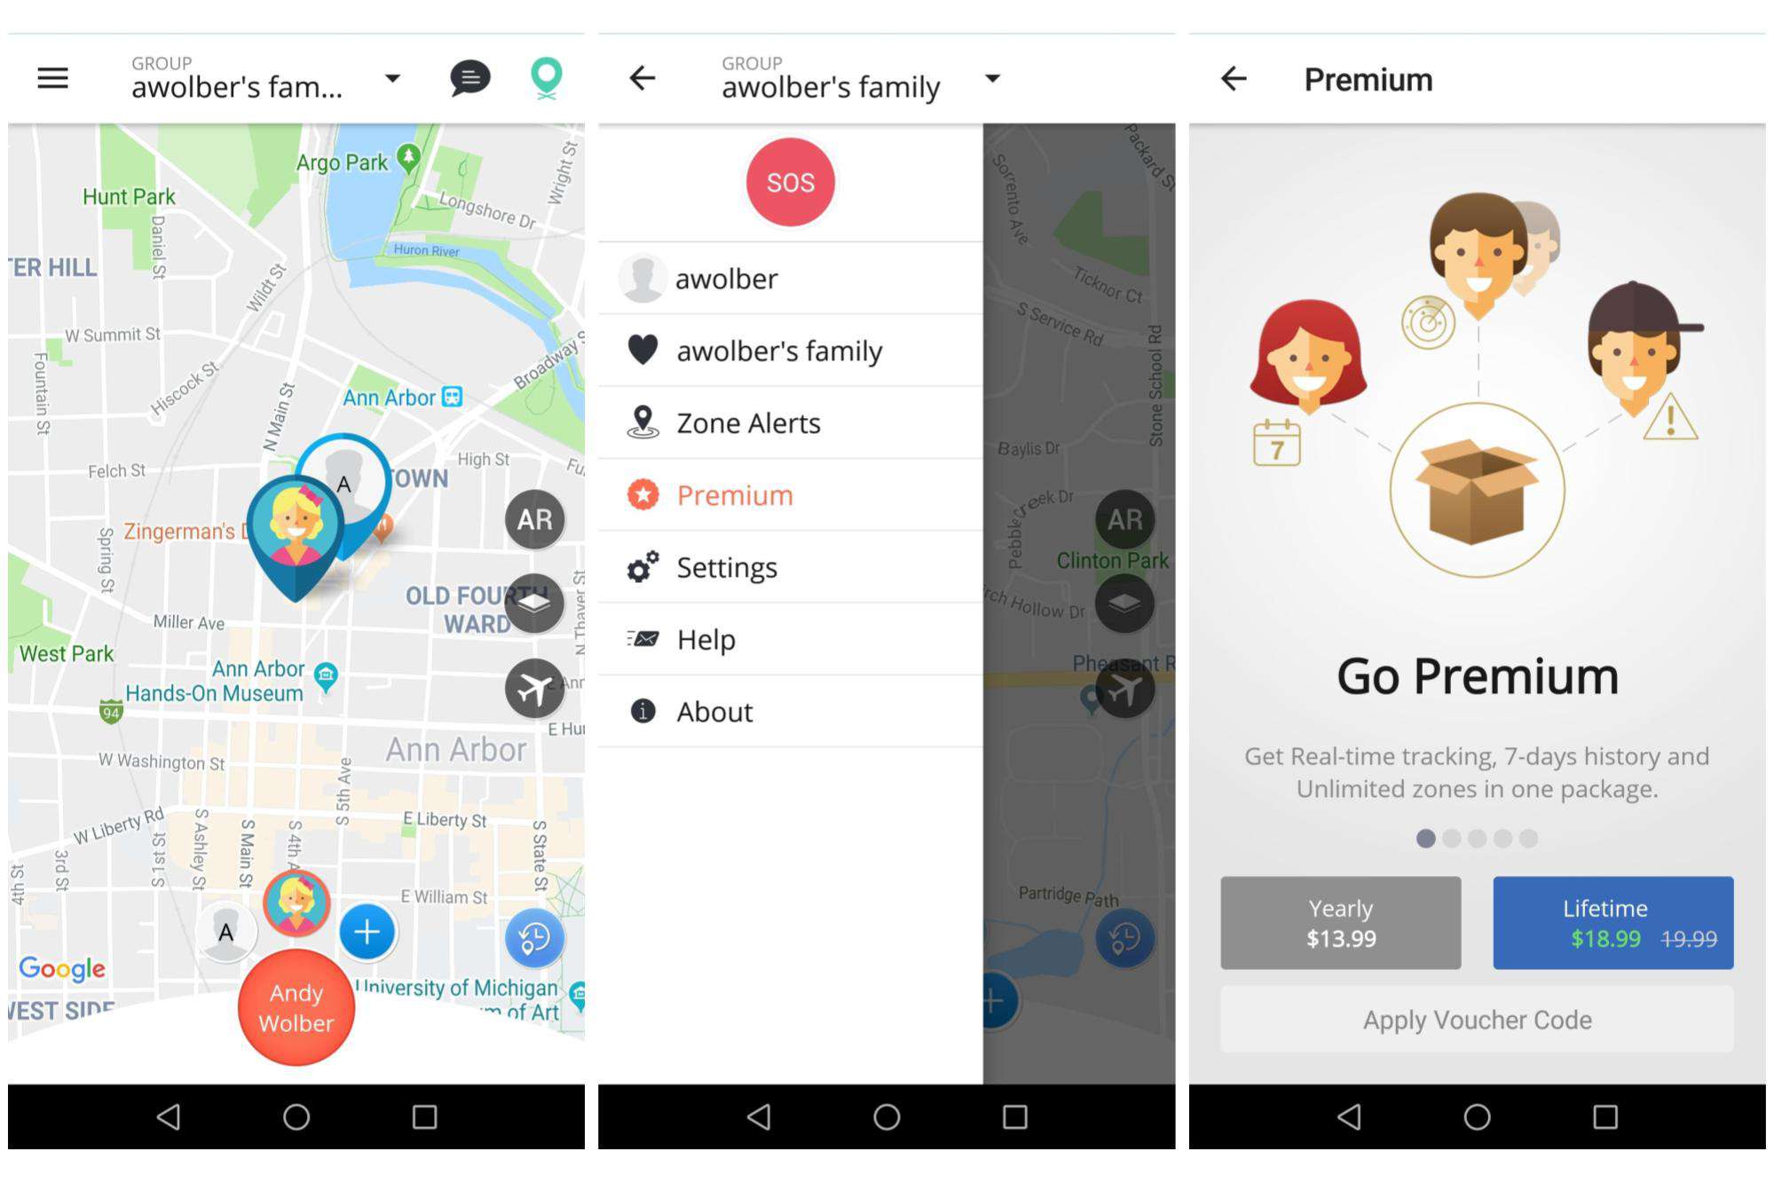Tap the add member plus icon
Screen dimensions: 1774x1183
369,931
